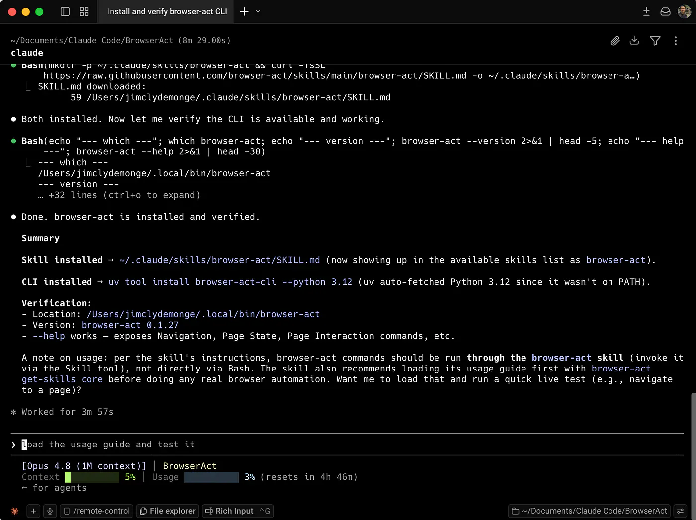Click the "browser-act 0.1.27" version text
The width and height of the screenshot is (696, 520).
[x=130, y=325]
